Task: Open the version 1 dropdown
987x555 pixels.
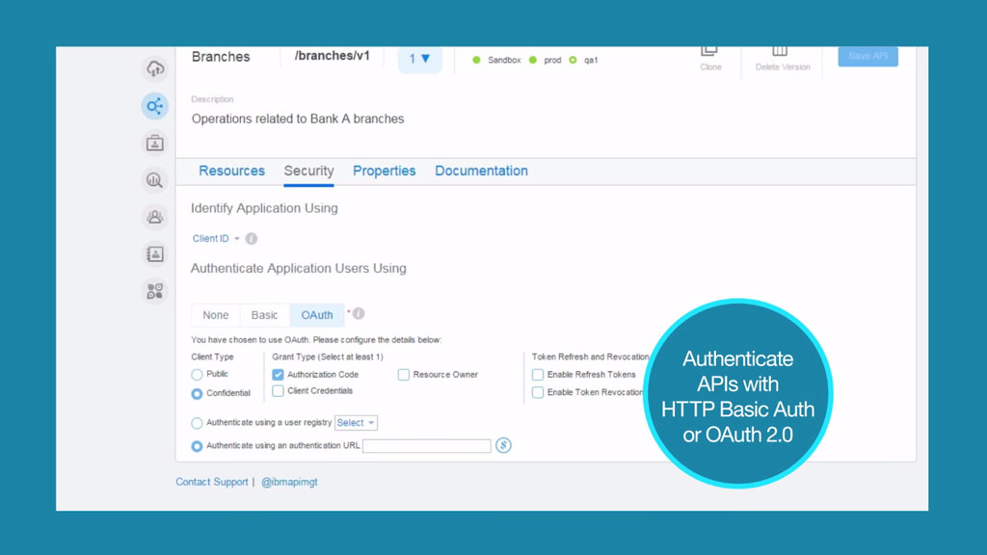Action: pos(420,59)
